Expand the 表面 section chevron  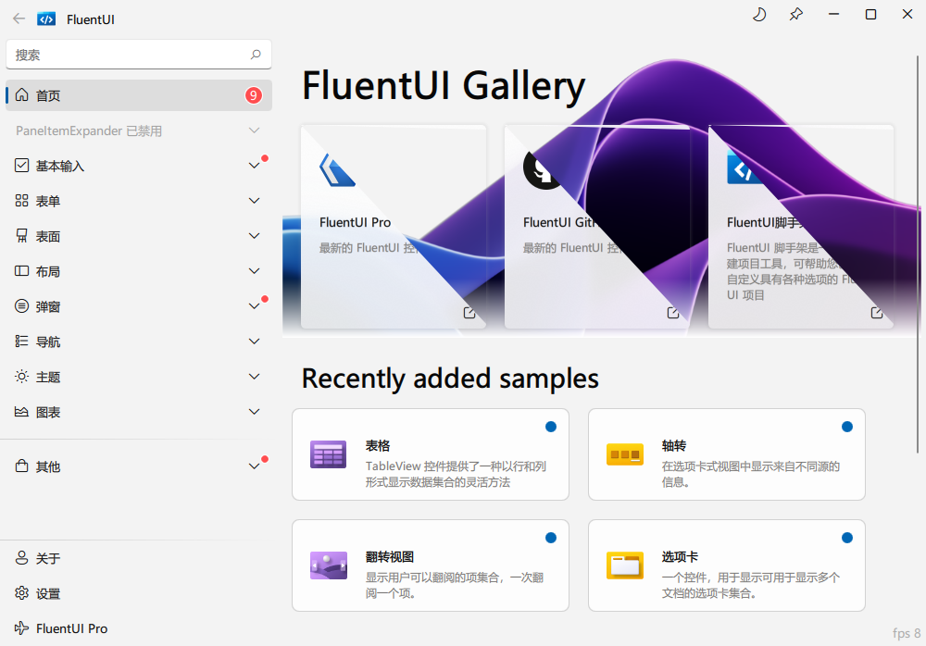(254, 236)
